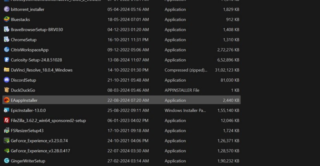Click the APPINSTALLER File type cell

[182, 90]
